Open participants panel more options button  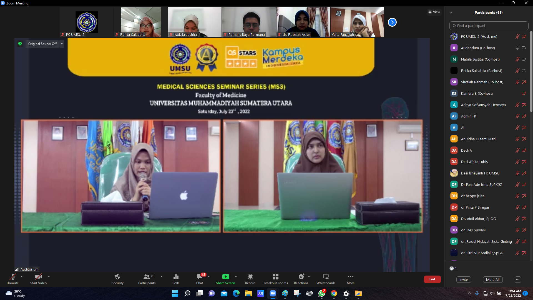pyautogui.click(x=518, y=279)
